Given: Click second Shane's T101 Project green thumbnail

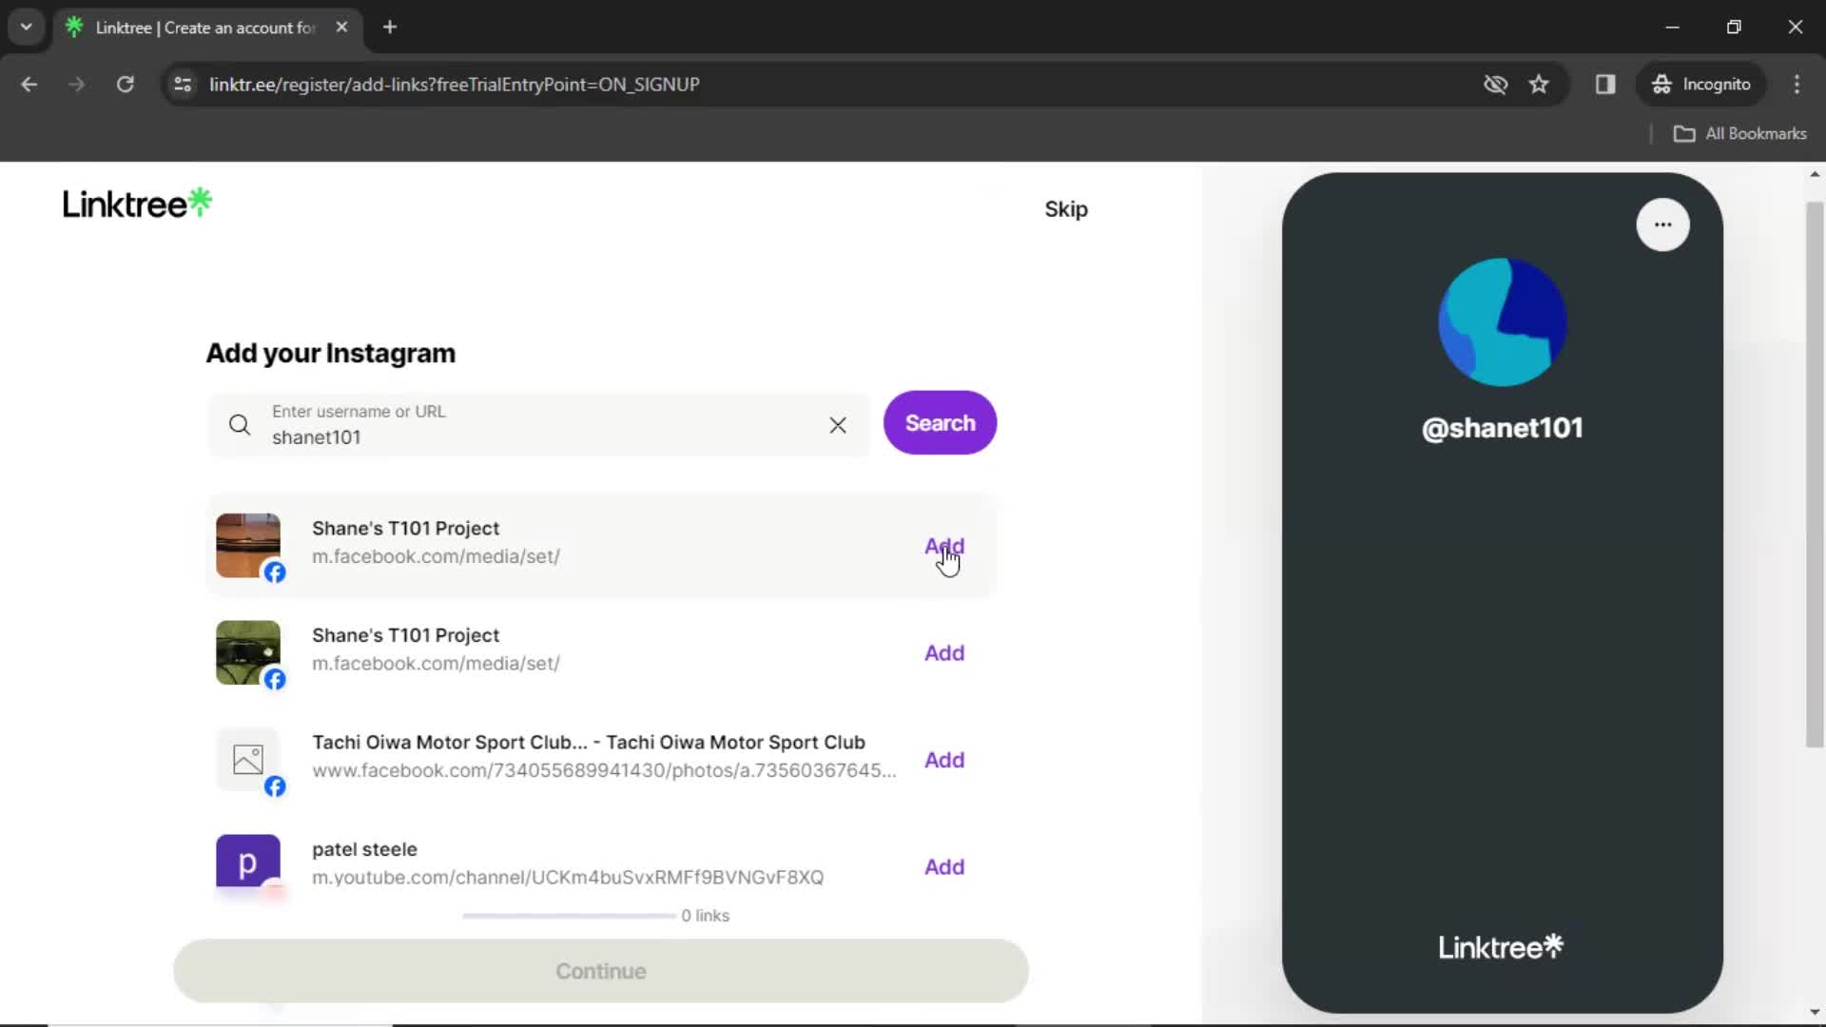Looking at the screenshot, I should 248,653.
